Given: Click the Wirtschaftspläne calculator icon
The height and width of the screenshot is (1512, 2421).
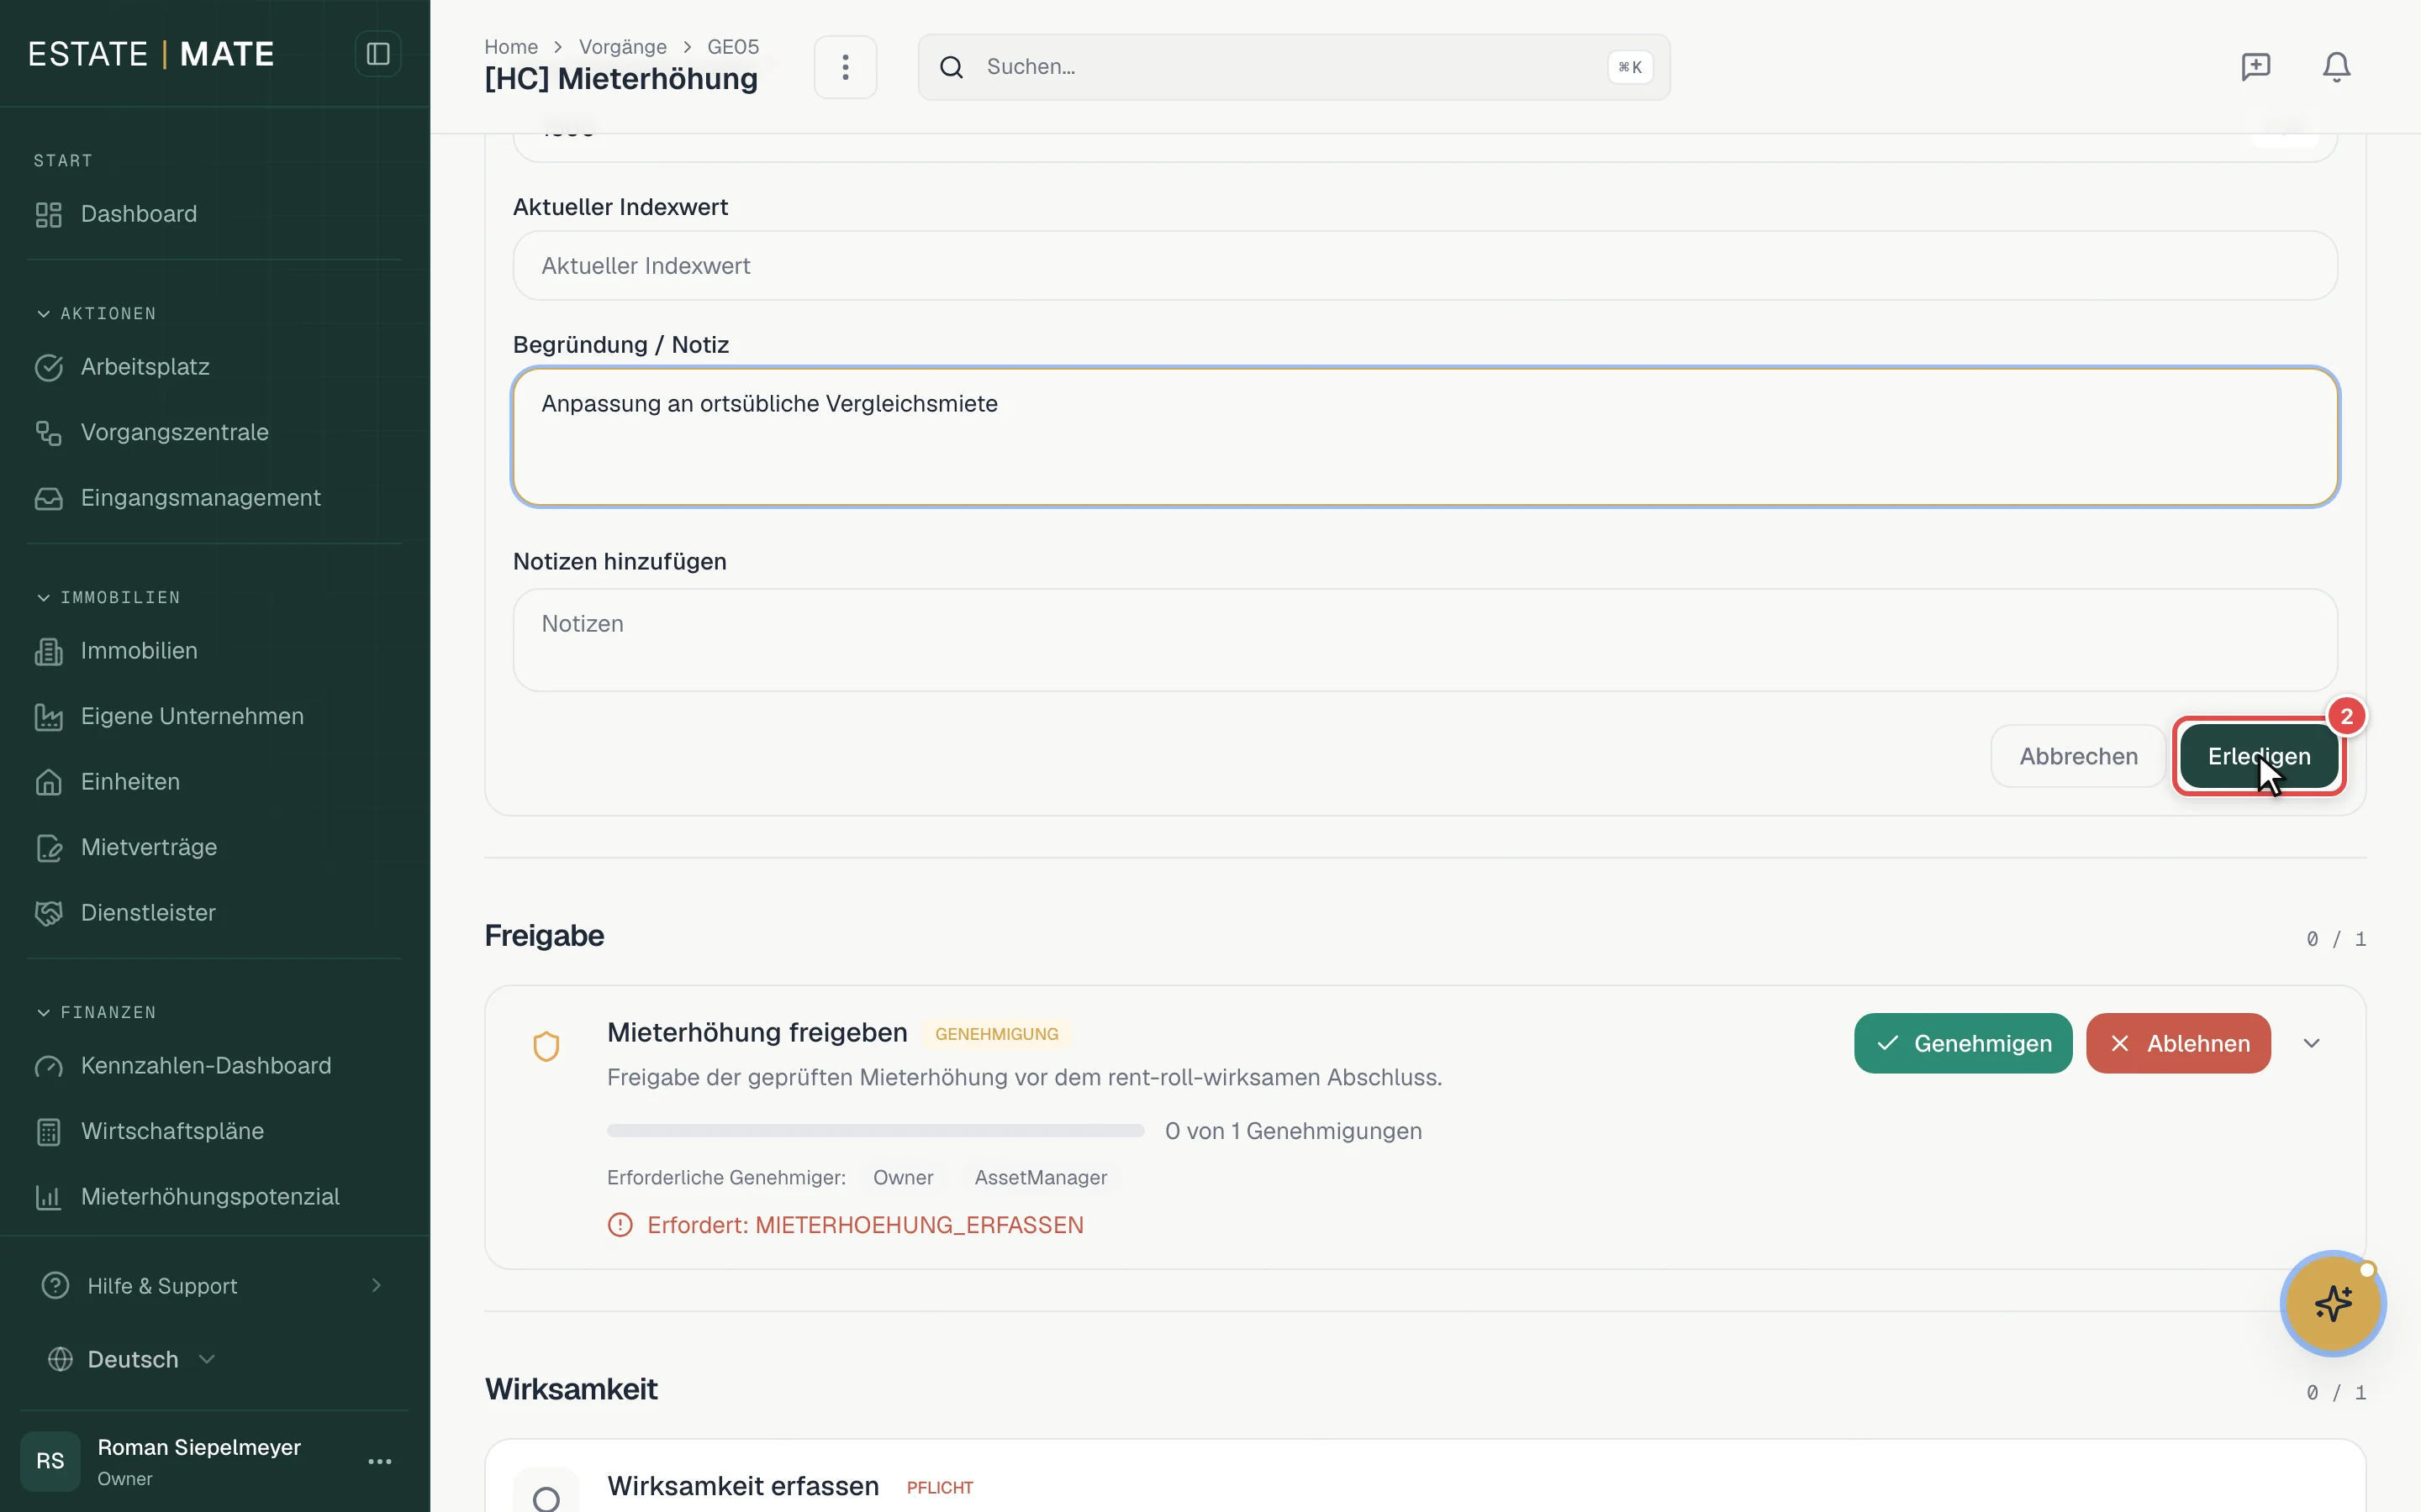Looking at the screenshot, I should [x=49, y=1131].
